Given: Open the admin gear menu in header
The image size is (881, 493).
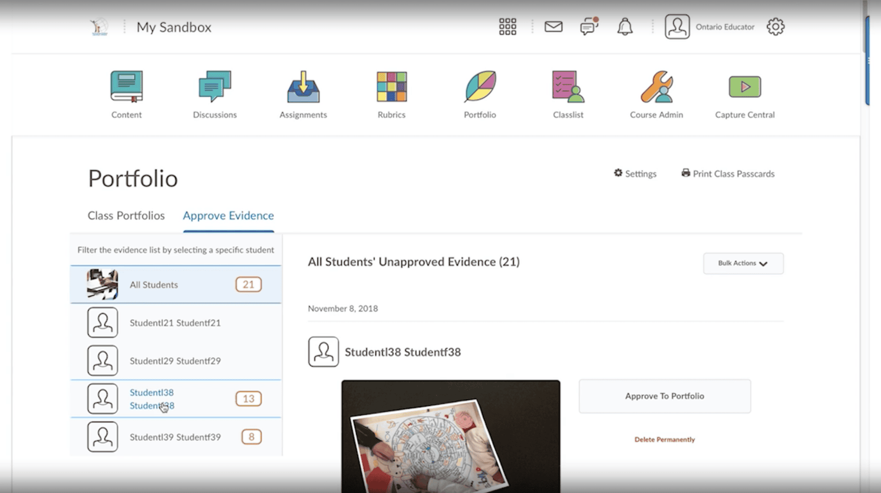Looking at the screenshot, I should point(775,27).
